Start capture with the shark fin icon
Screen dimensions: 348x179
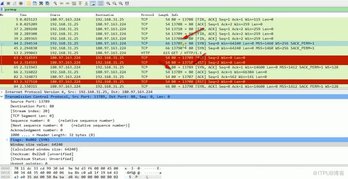coord(2,4)
